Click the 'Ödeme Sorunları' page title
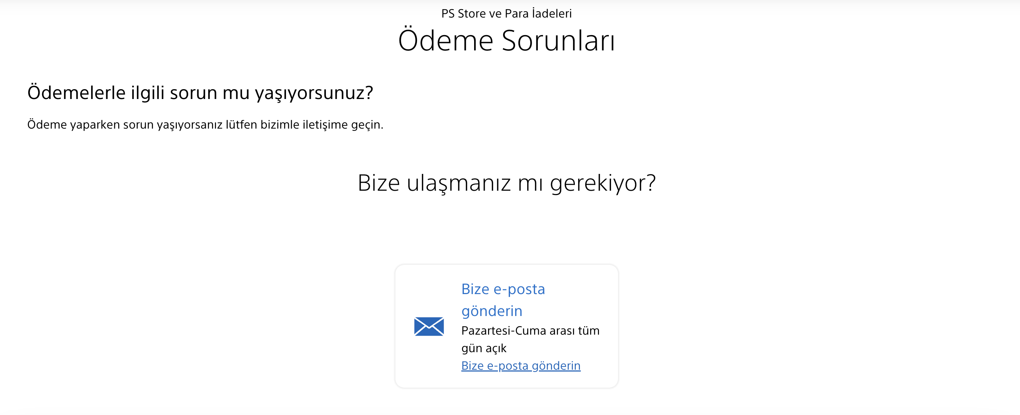The height and width of the screenshot is (415, 1020). pos(506,40)
